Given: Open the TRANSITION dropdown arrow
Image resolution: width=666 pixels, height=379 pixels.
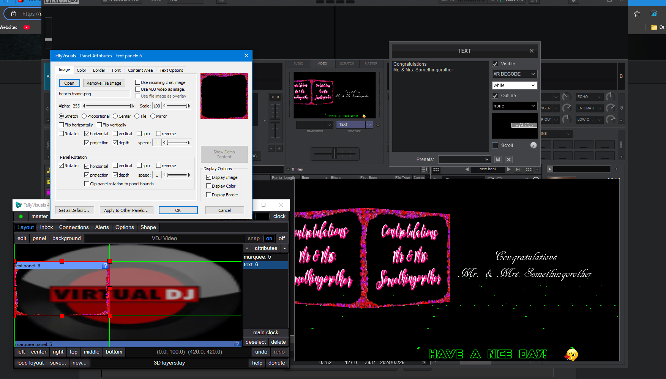Looking at the screenshot, I should (x=329, y=125).
